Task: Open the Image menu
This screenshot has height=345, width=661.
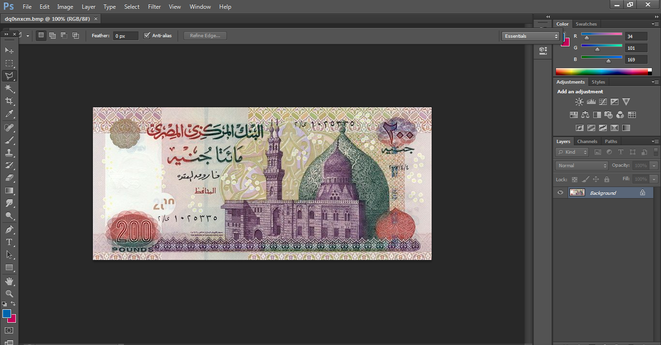Action: pyautogui.click(x=65, y=7)
